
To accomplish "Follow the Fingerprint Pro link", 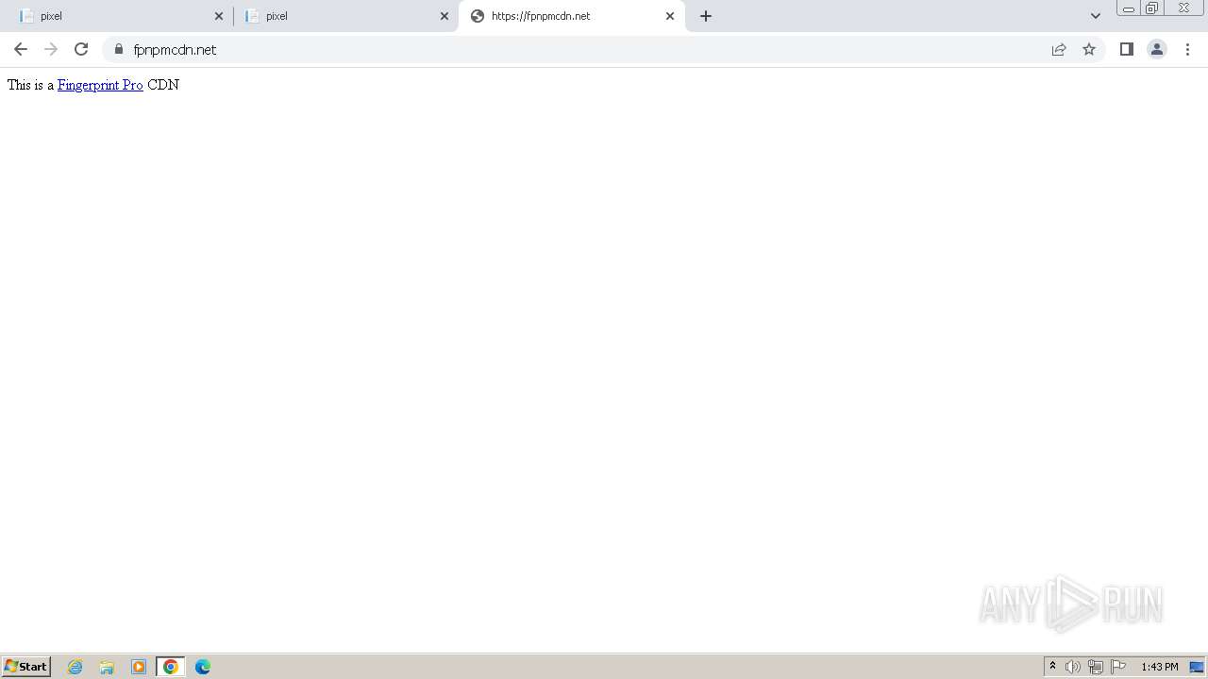I will point(100,85).
